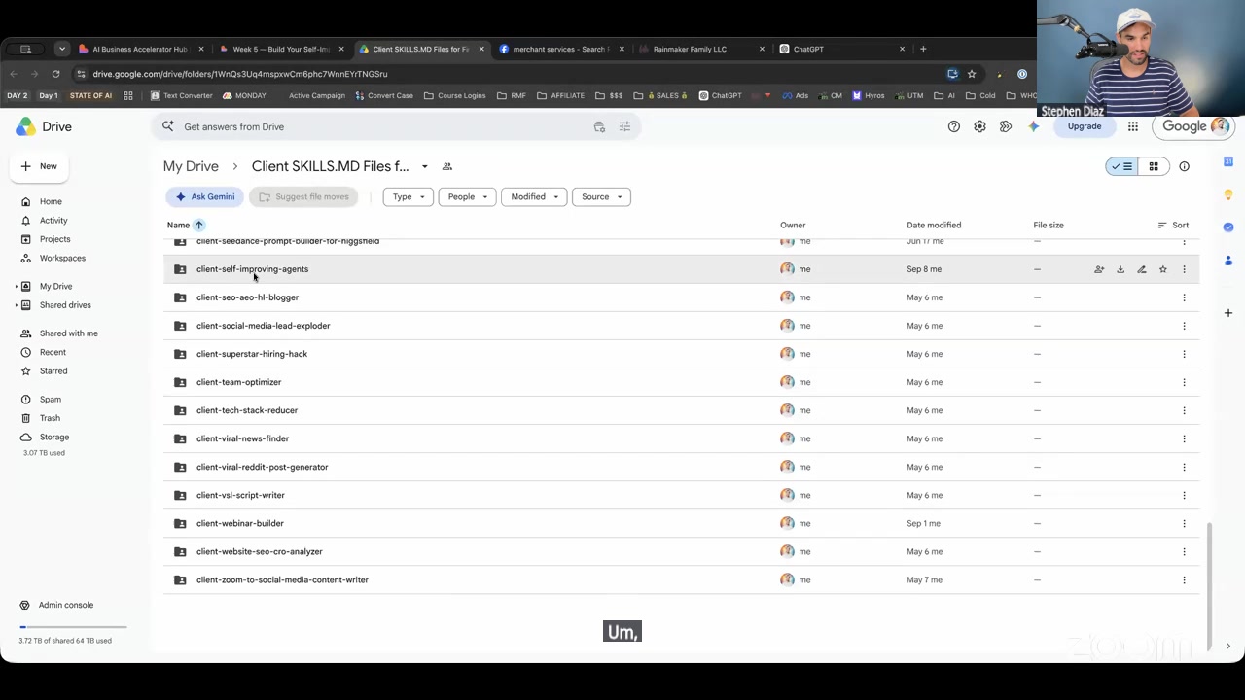Download the client-self-improving-agents folder icon
1245x700 pixels.
pyautogui.click(x=1120, y=269)
